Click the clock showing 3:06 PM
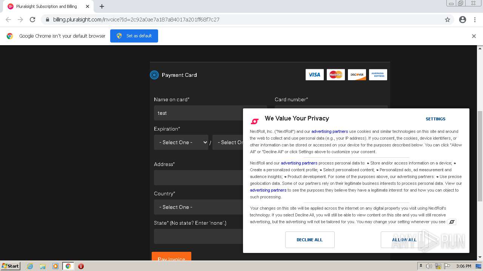 point(463,266)
